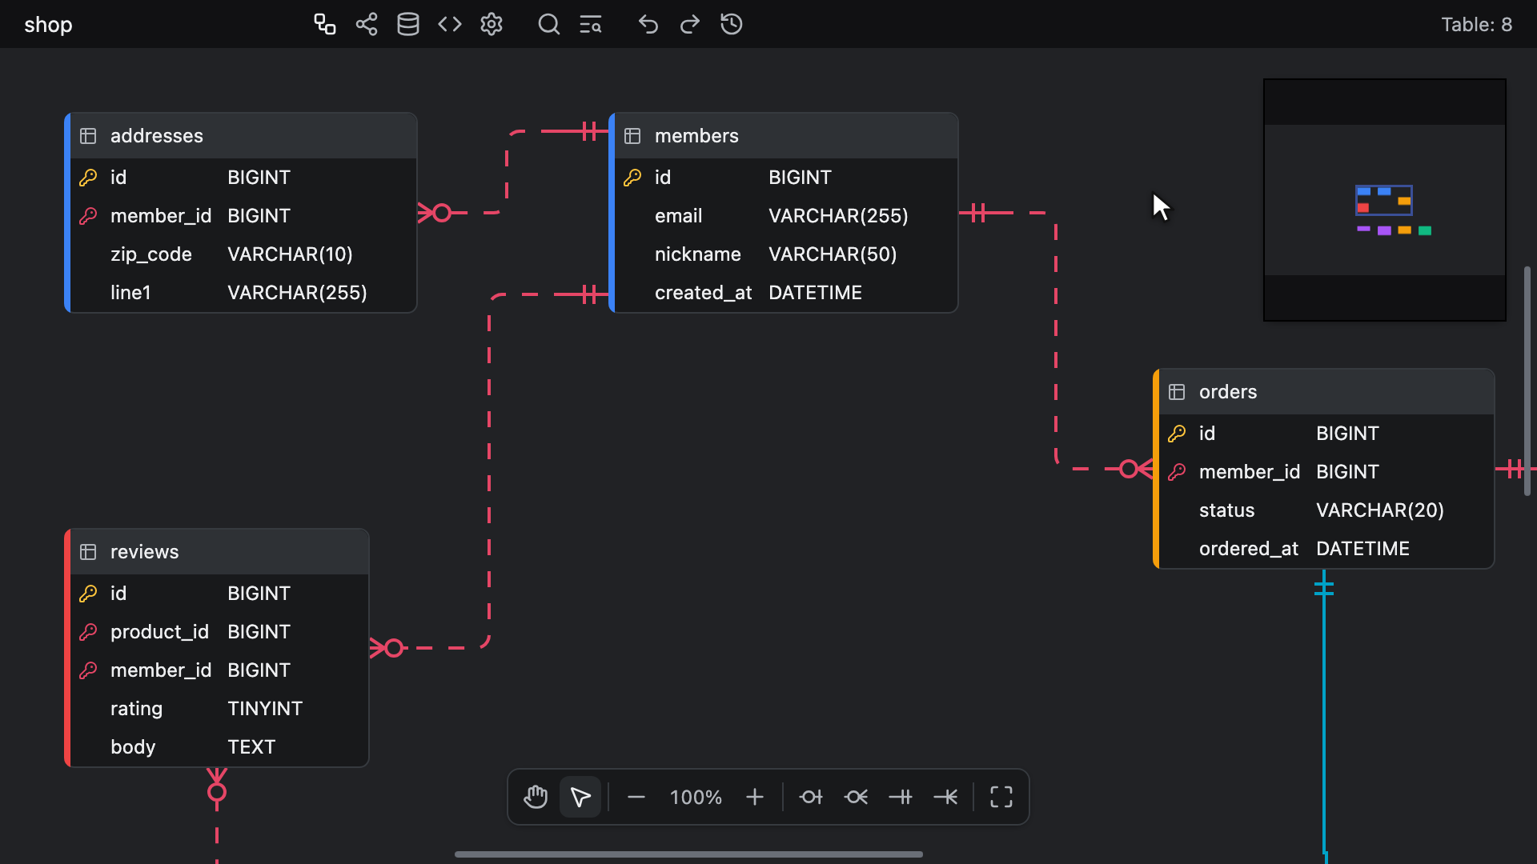Screen dimensions: 1537x864
Task: Click the shop project name
Action: [x=48, y=25]
